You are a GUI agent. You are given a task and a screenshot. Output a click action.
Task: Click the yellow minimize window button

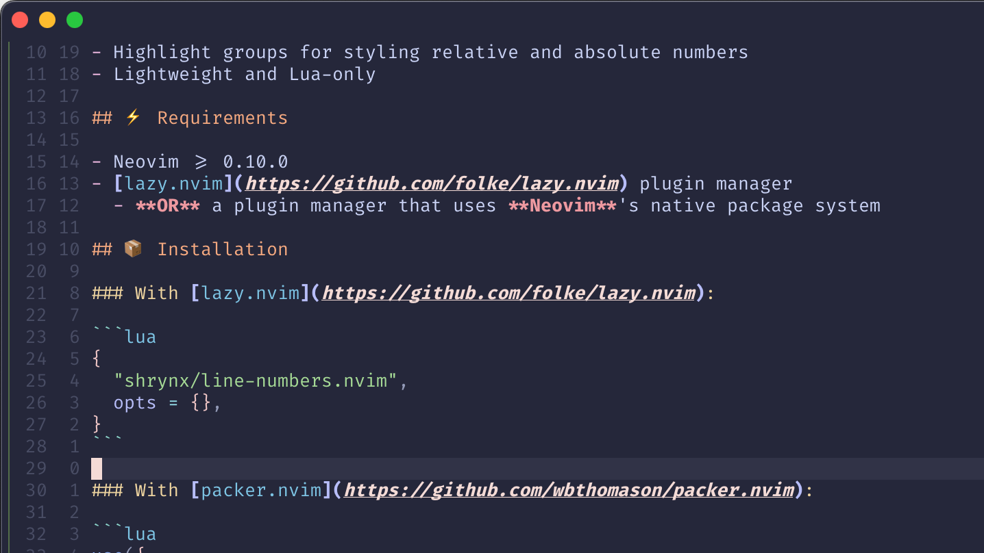[x=47, y=20]
